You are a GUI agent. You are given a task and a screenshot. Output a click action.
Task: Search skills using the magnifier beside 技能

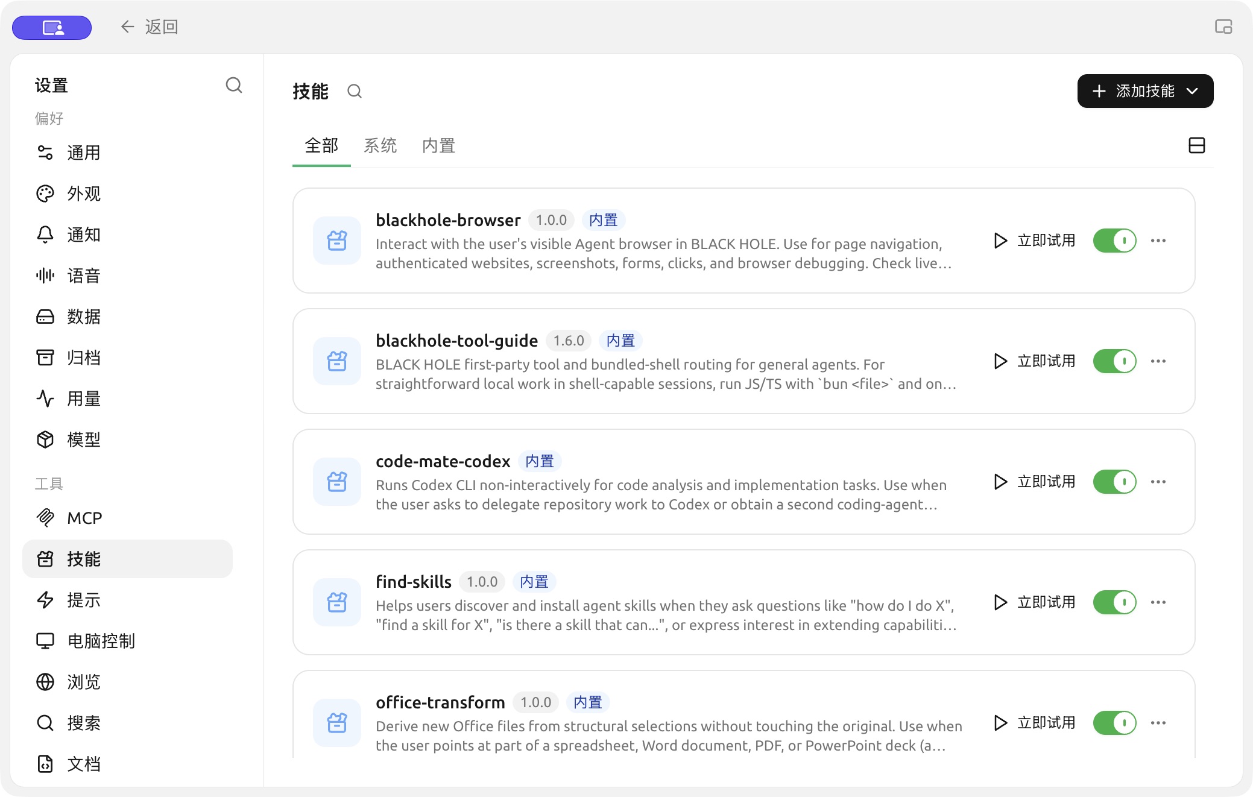[x=355, y=91]
